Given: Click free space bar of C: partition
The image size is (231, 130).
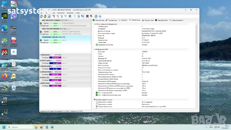Looking at the screenshot, I should pyautogui.click(x=55, y=57).
